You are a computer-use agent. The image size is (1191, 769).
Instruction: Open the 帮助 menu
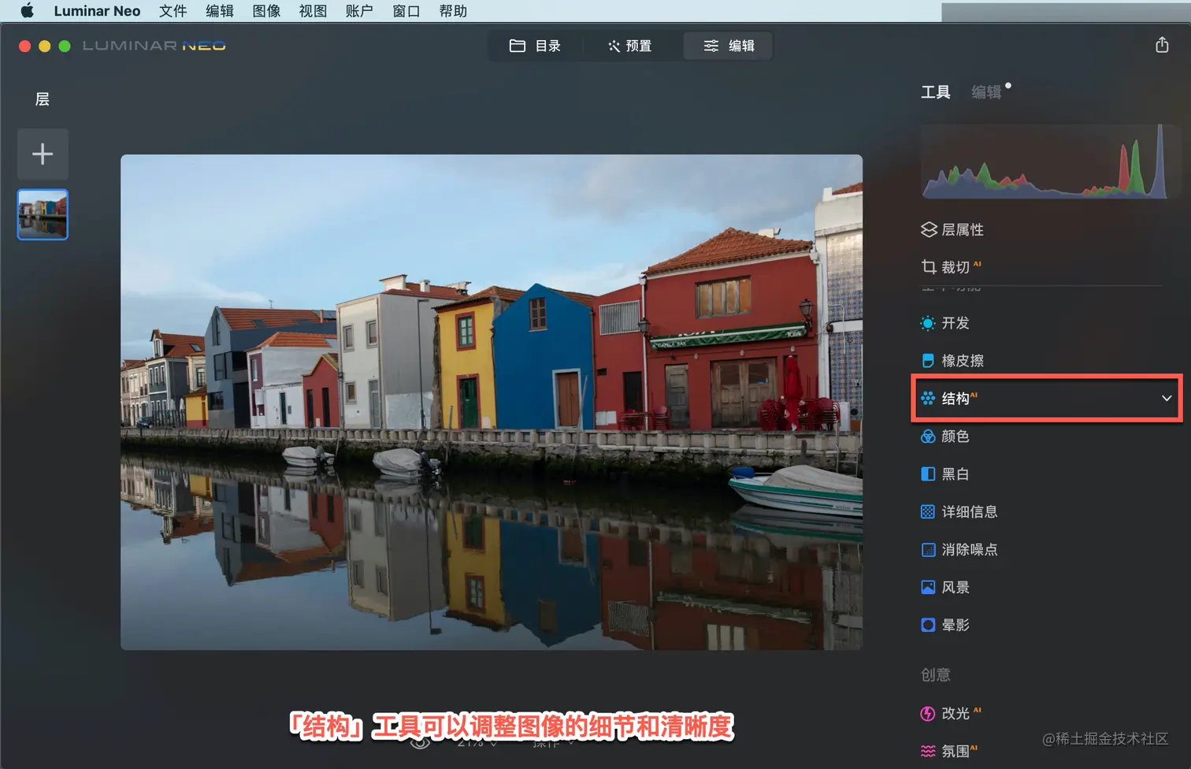click(x=453, y=11)
